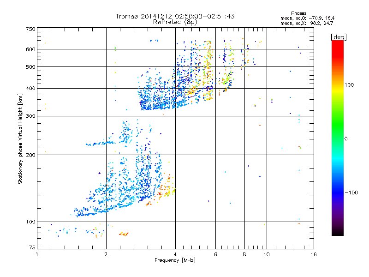Click the 'Phases' header text
This screenshot has width=369, height=277.
click(x=298, y=13)
